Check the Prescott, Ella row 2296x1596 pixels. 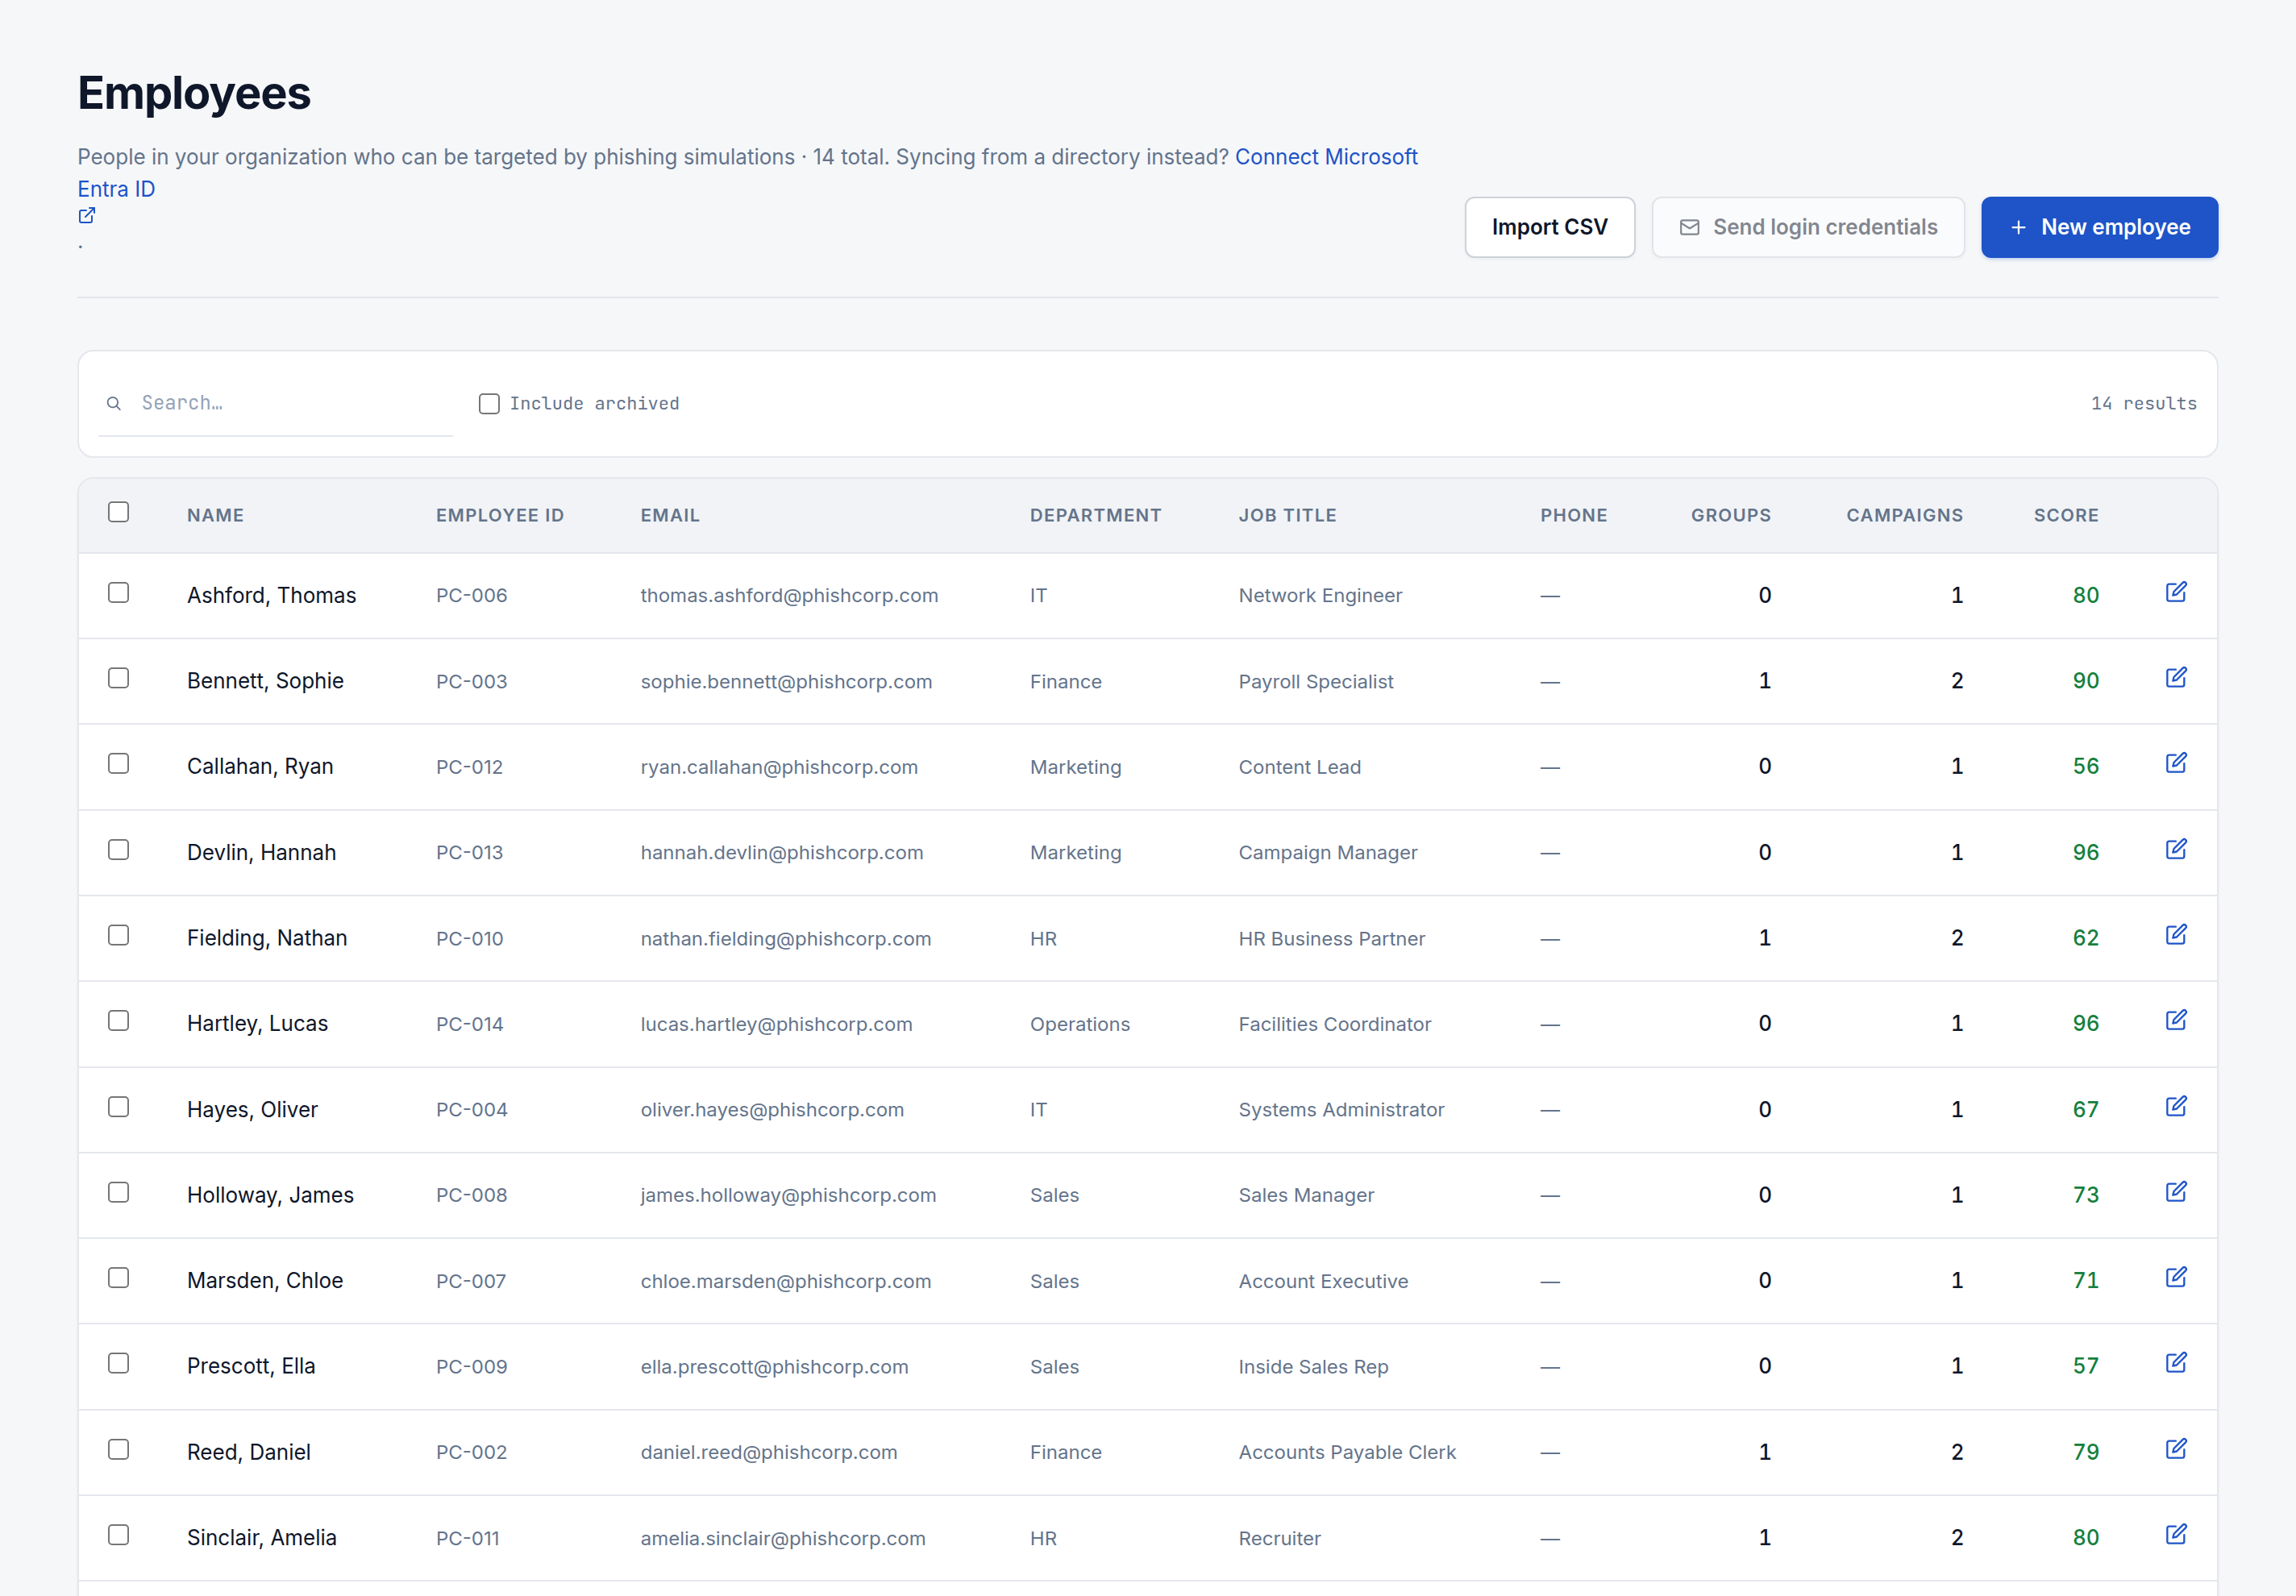[x=118, y=1364]
